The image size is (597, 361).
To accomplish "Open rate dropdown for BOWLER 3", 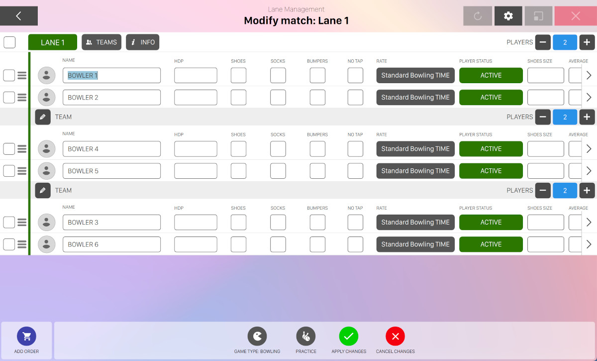I will click(x=415, y=223).
